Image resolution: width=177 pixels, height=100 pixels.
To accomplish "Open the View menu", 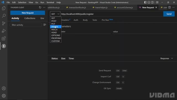I will coord(31,2).
